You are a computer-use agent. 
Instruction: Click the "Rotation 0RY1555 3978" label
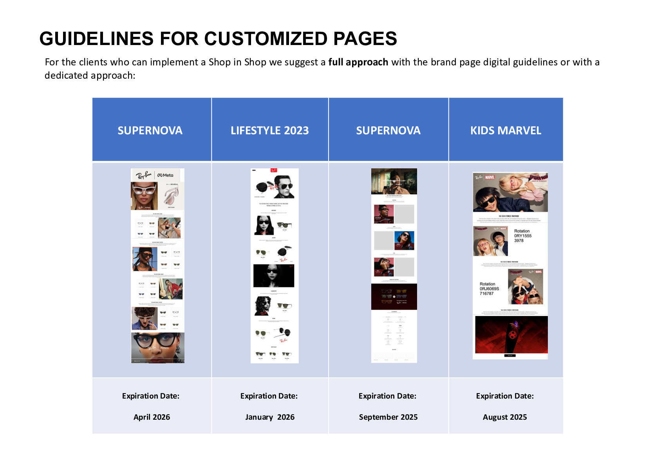tap(523, 236)
